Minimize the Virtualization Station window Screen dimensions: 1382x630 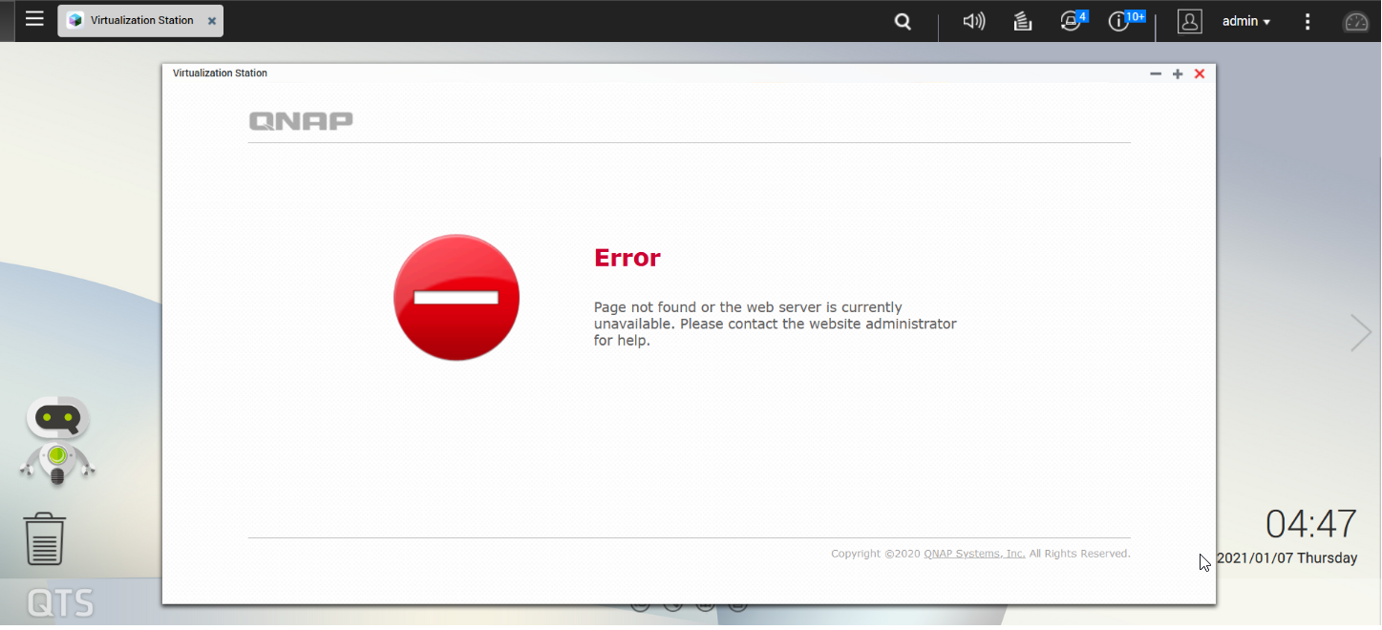click(x=1156, y=73)
